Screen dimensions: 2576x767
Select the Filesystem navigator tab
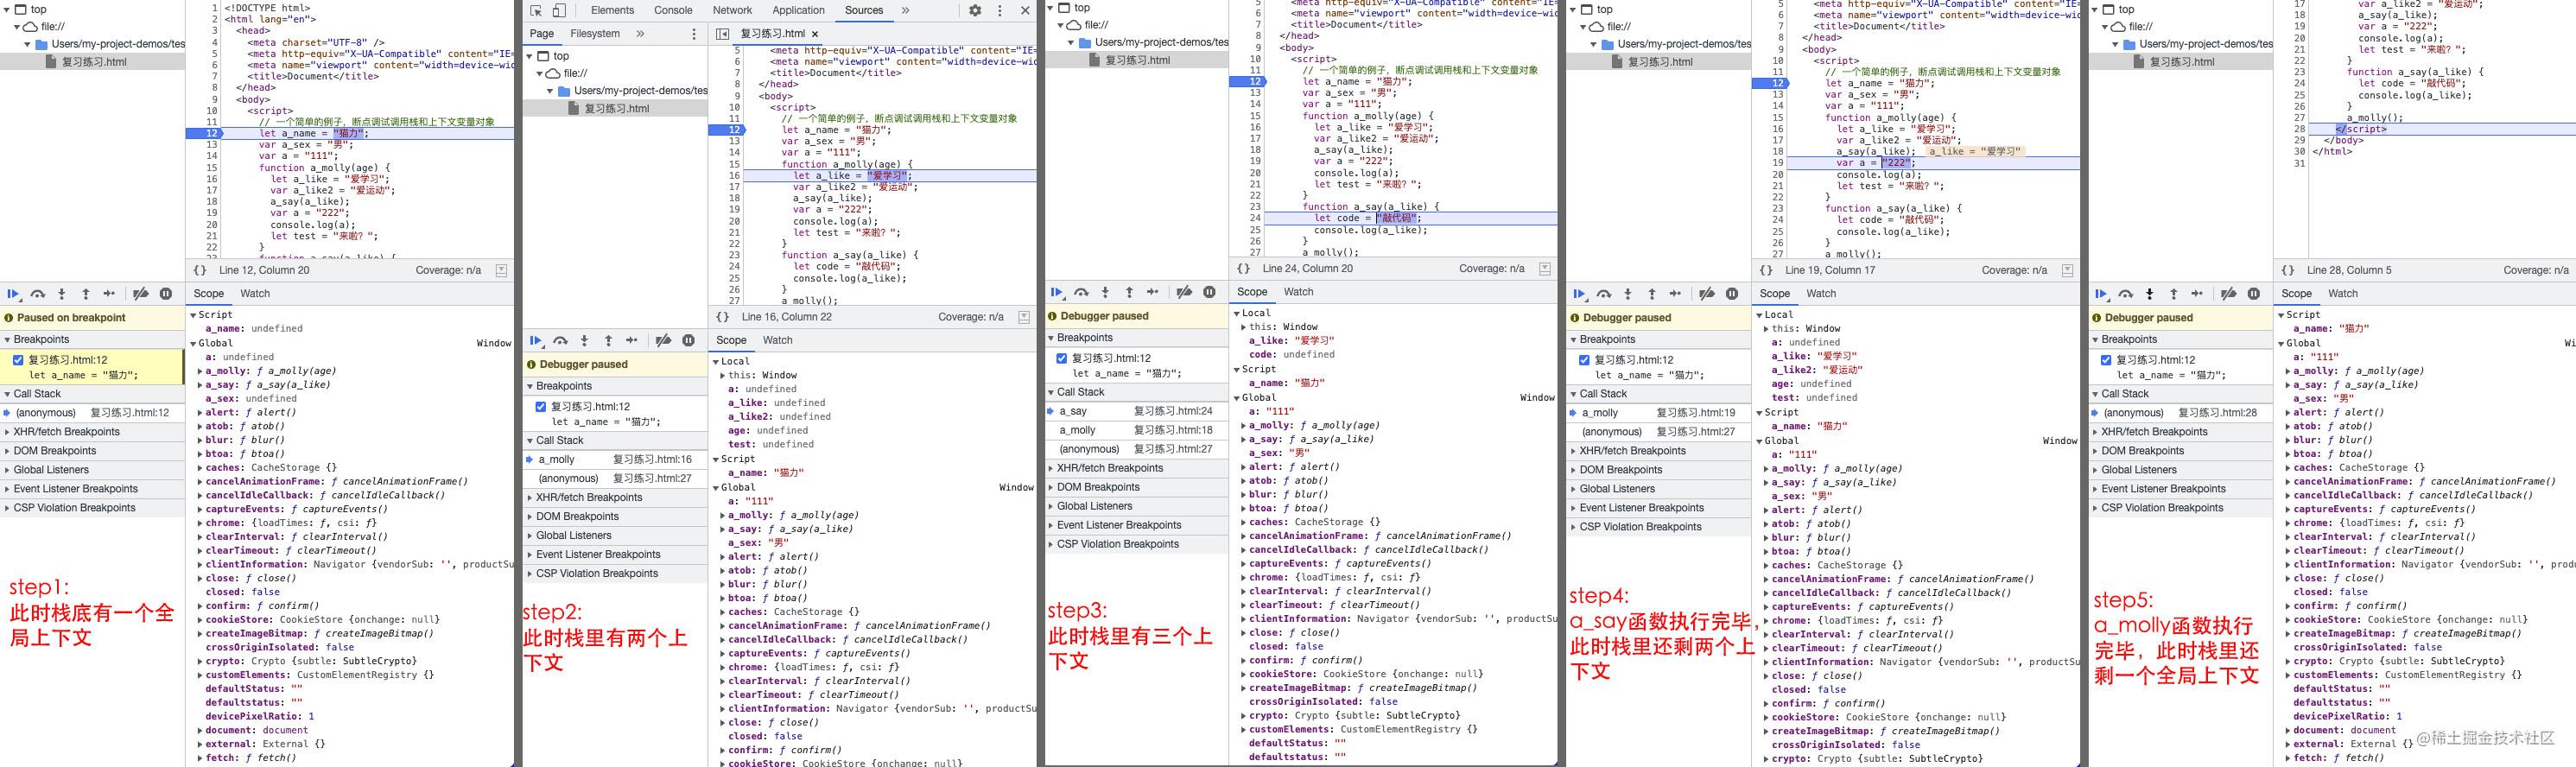click(x=595, y=34)
